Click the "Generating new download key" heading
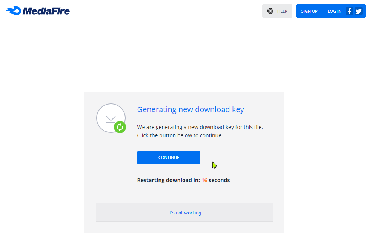This screenshot has width=381, height=252. (x=190, y=109)
